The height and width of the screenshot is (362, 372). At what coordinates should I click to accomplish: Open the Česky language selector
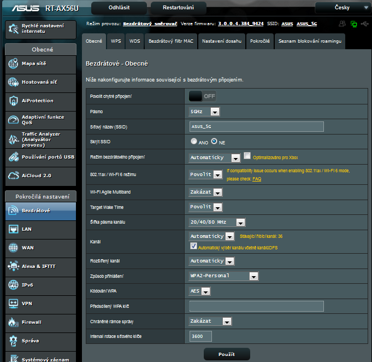[343, 8]
